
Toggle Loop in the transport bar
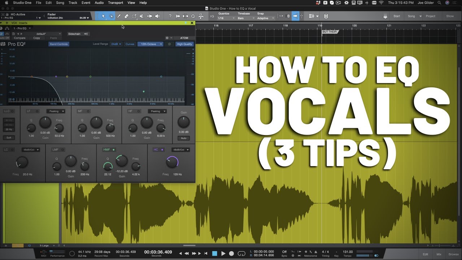pos(241,253)
